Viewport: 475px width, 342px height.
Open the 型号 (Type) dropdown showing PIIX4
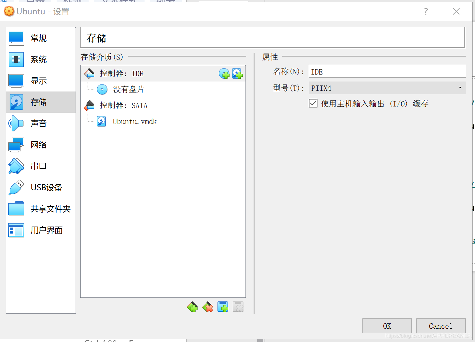[x=387, y=88]
